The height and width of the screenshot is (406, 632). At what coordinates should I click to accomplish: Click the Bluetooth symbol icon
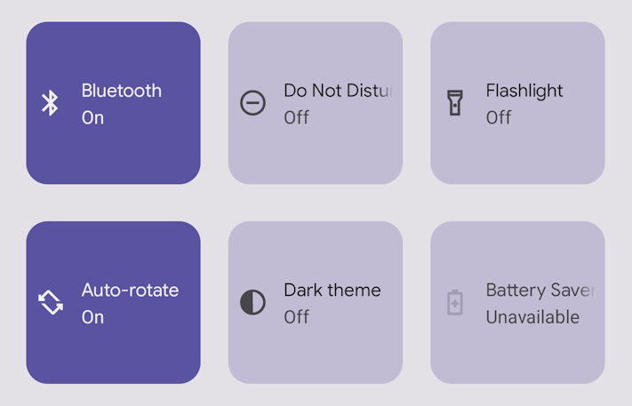click(51, 103)
